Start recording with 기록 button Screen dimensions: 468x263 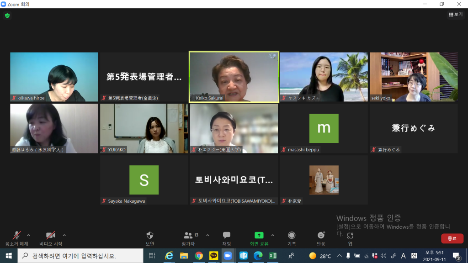(292, 238)
